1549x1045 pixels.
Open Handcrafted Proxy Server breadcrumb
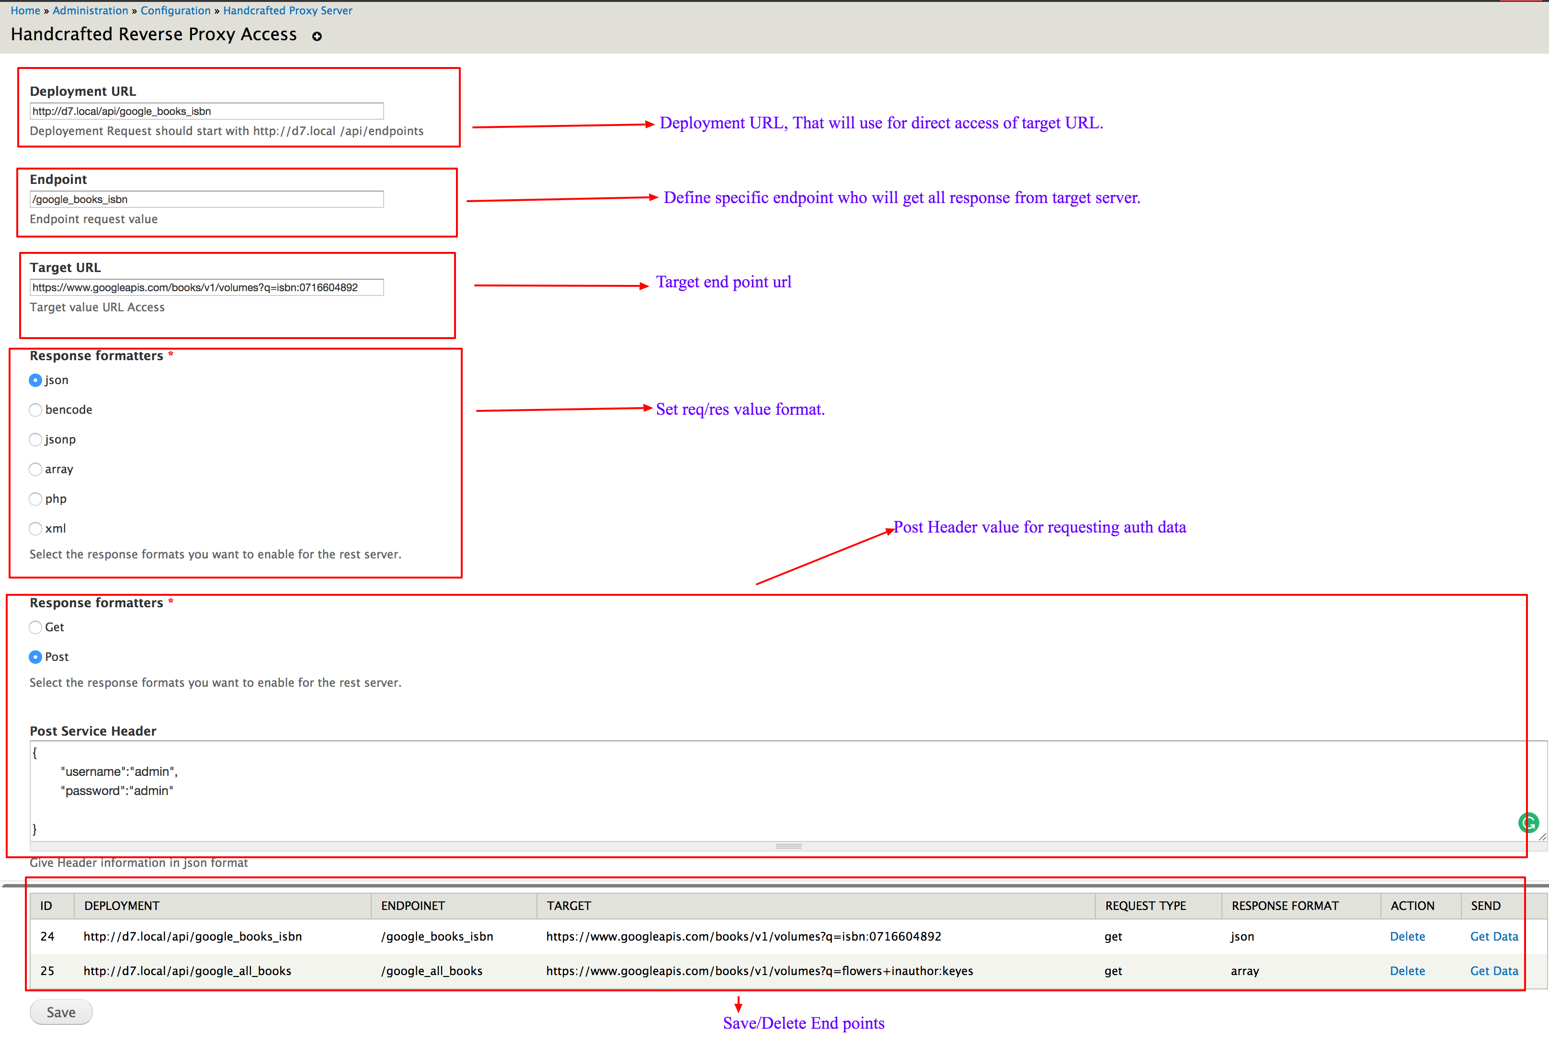coord(288,11)
